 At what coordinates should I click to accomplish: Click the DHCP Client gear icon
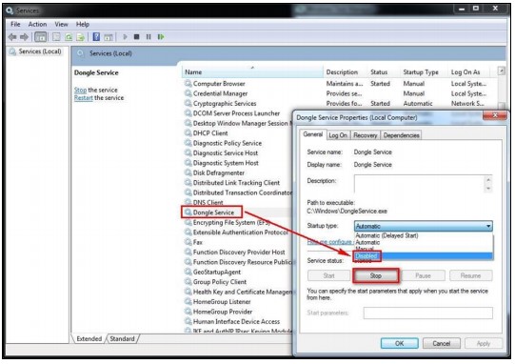[x=188, y=132]
